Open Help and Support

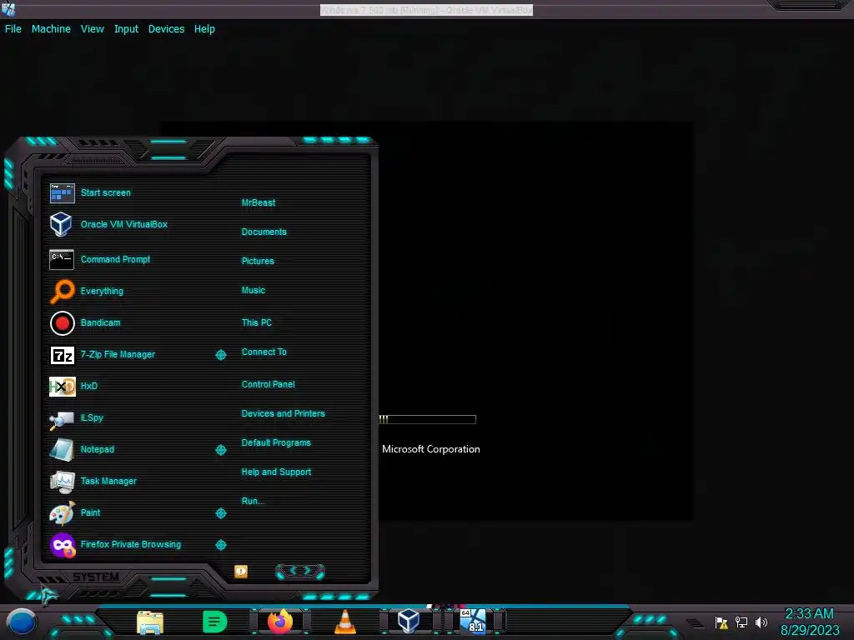coord(276,472)
